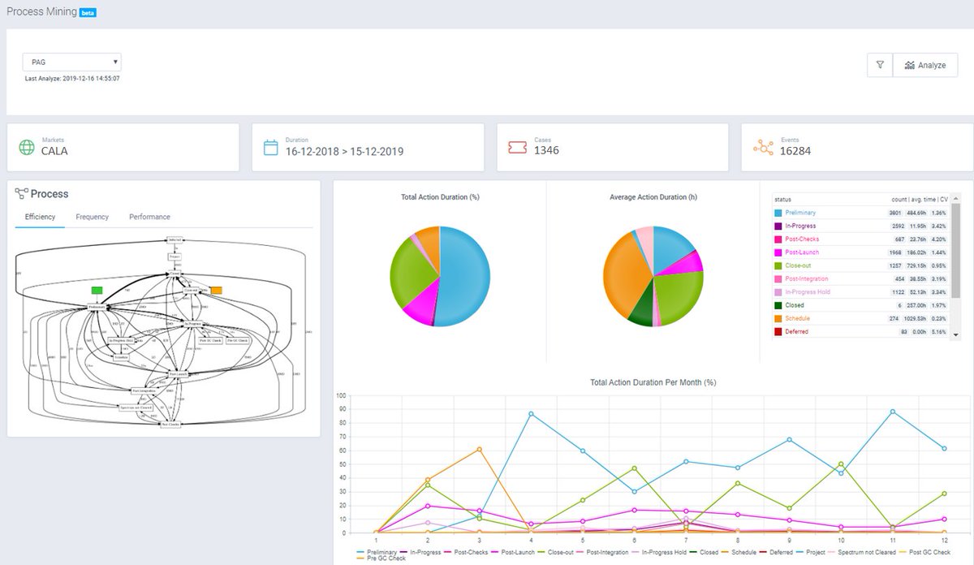Click the Duration calendar icon
The image size is (974, 565).
tap(271, 148)
